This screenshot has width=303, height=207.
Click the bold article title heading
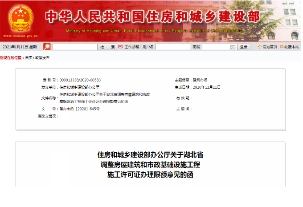click(150, 165)
